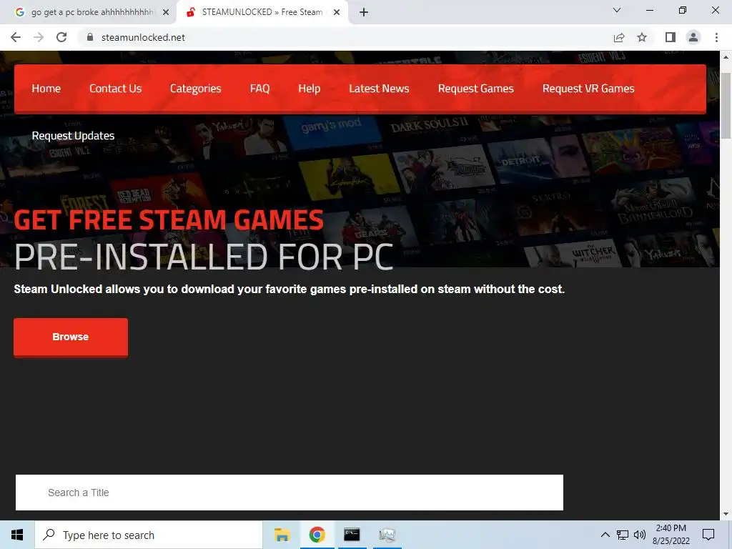
Task: Close the 'go get a pc broke' Google tab
Action: (166, 12)
